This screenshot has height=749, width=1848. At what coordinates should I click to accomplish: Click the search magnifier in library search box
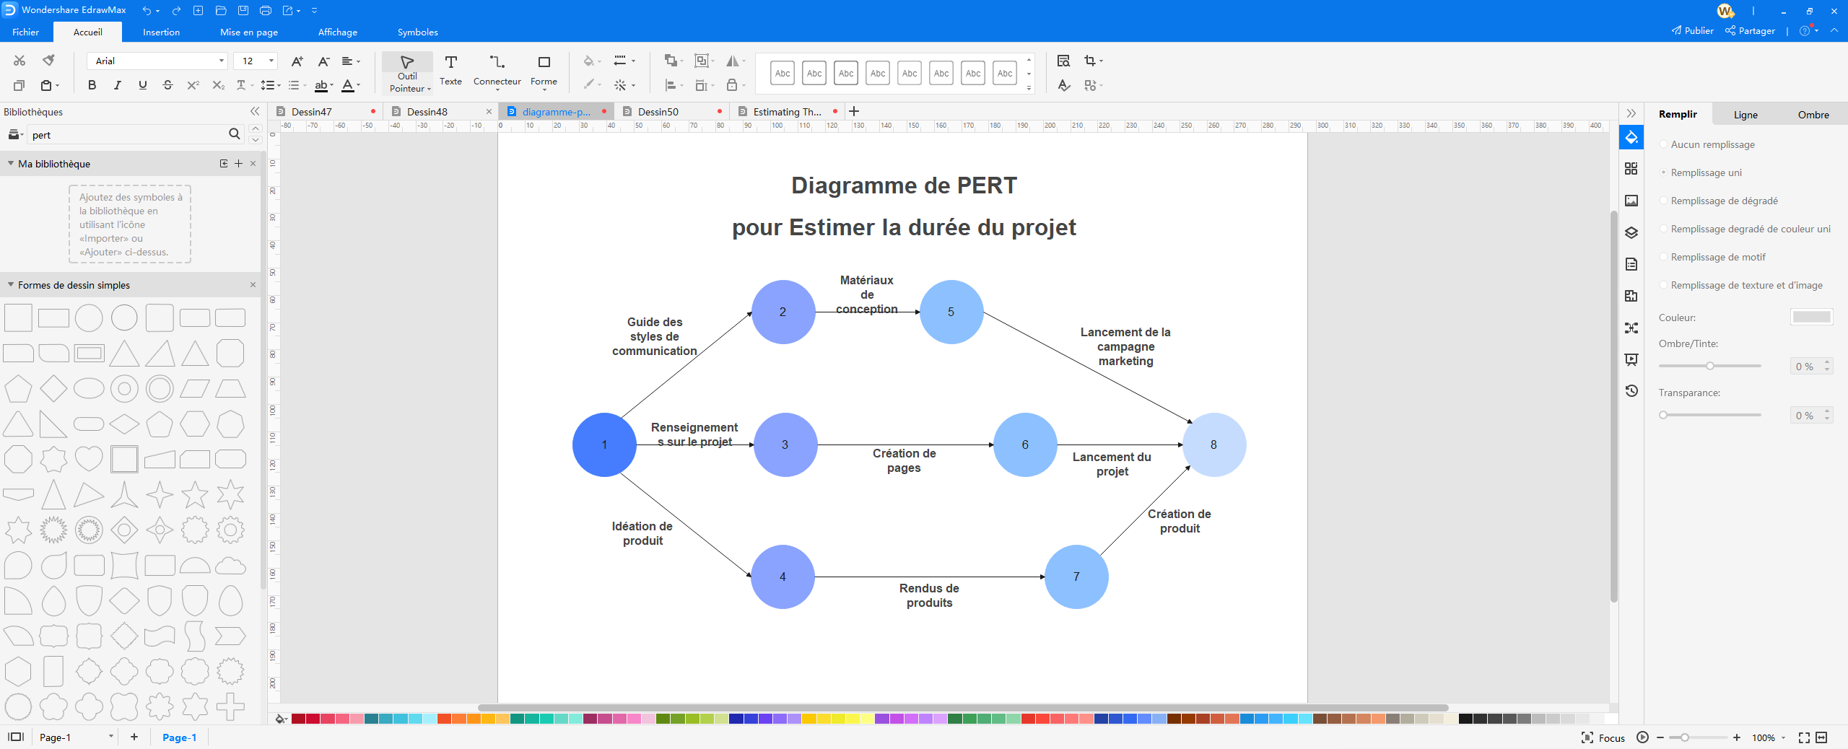234,134
